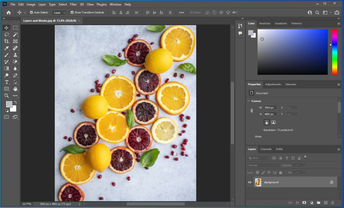Select the Lasso tool
This screenshot has width=344, height=208.
click(6, 35)
